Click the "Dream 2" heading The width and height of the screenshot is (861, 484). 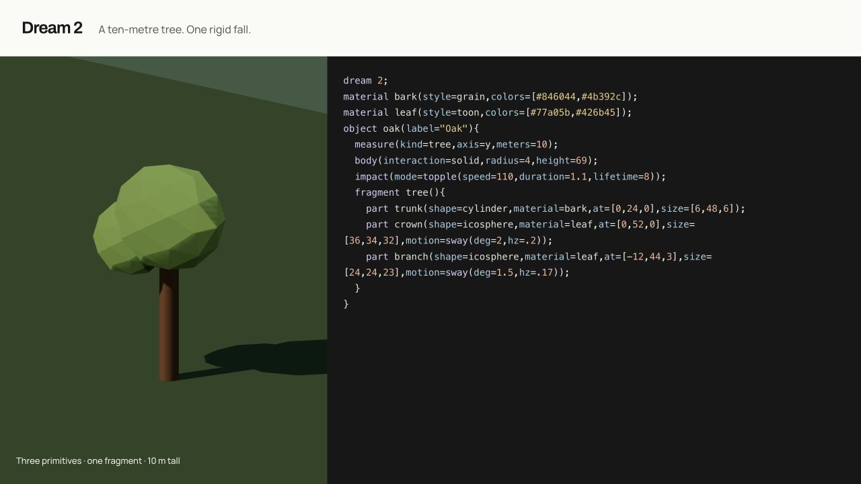[x=52, y=28]
